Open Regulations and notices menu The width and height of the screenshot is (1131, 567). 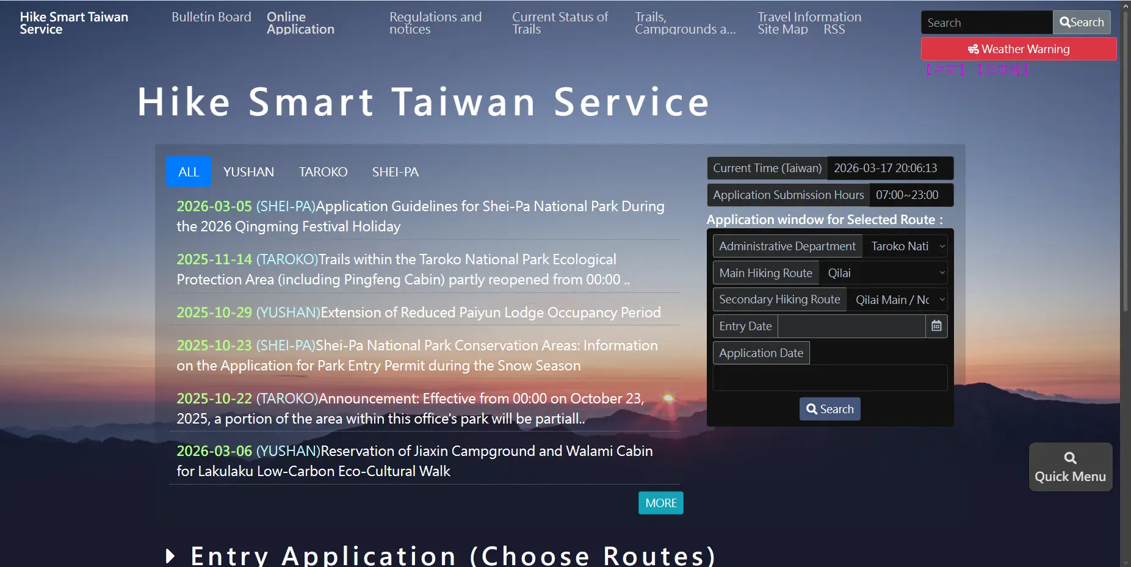click(435, 23)
